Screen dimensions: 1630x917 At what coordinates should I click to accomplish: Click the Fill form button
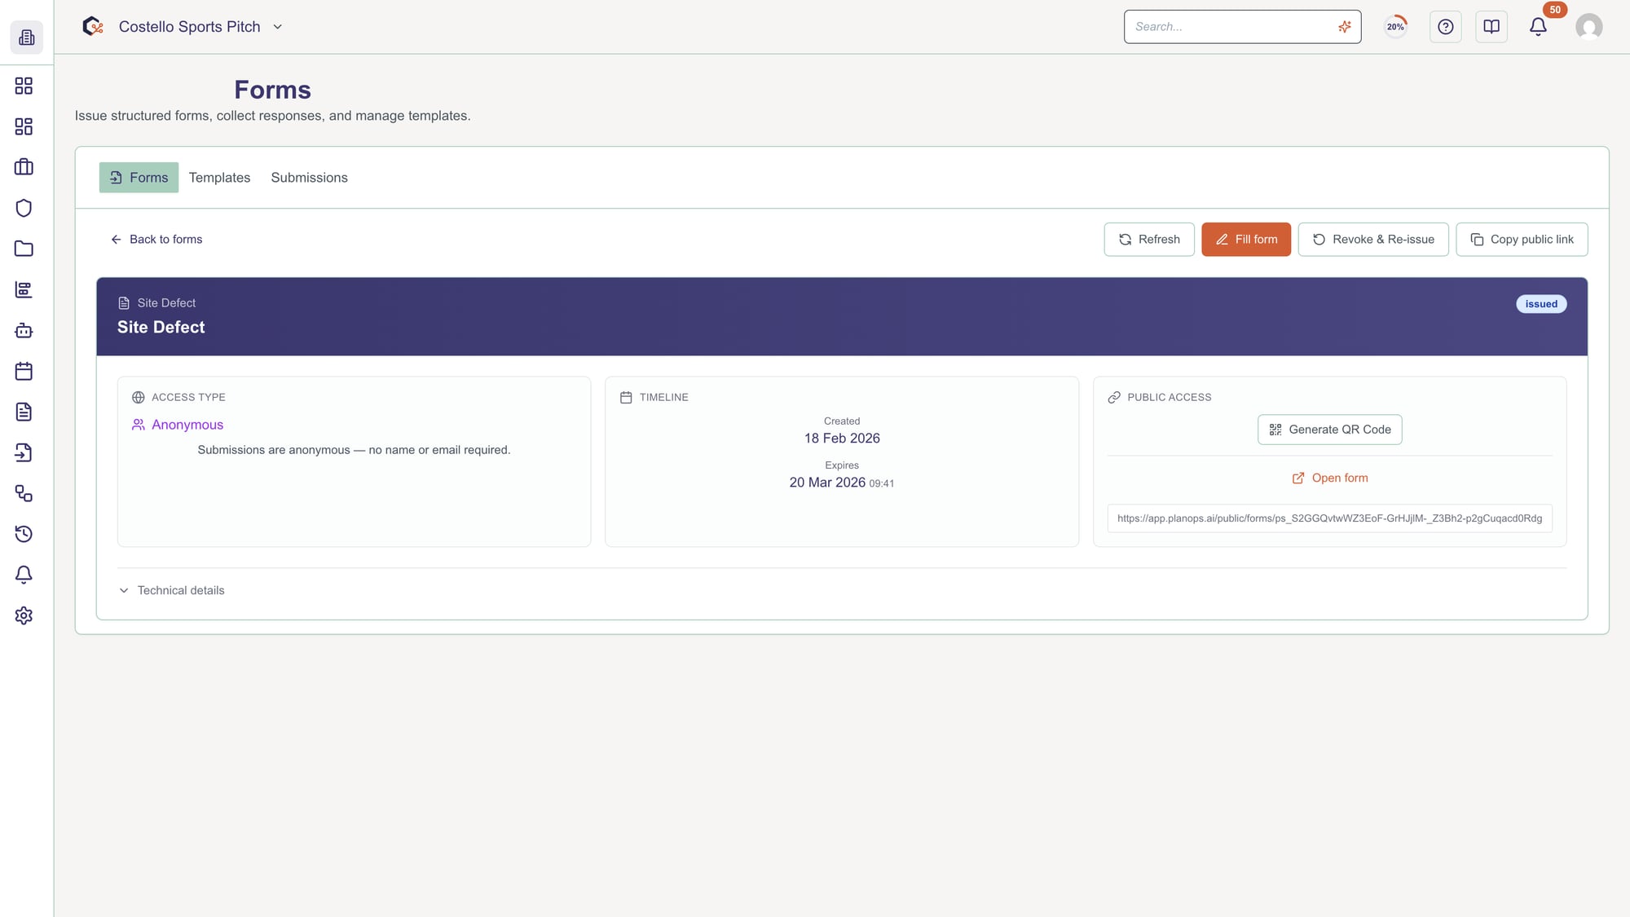(1246, 239)
